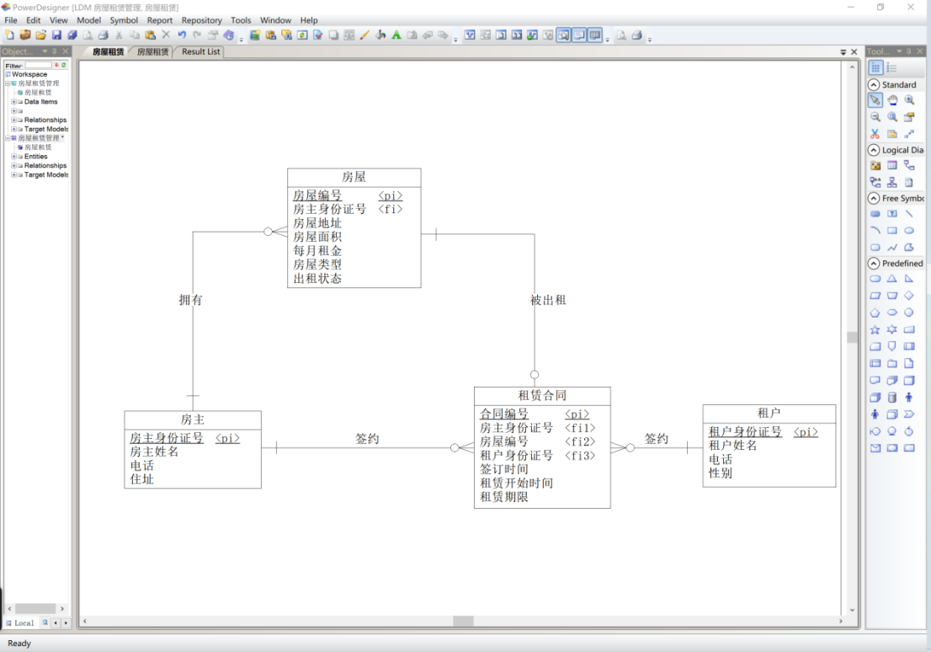Expand the Entities tree folder
The width and height of the screenshot is (931, 652).
13,157
